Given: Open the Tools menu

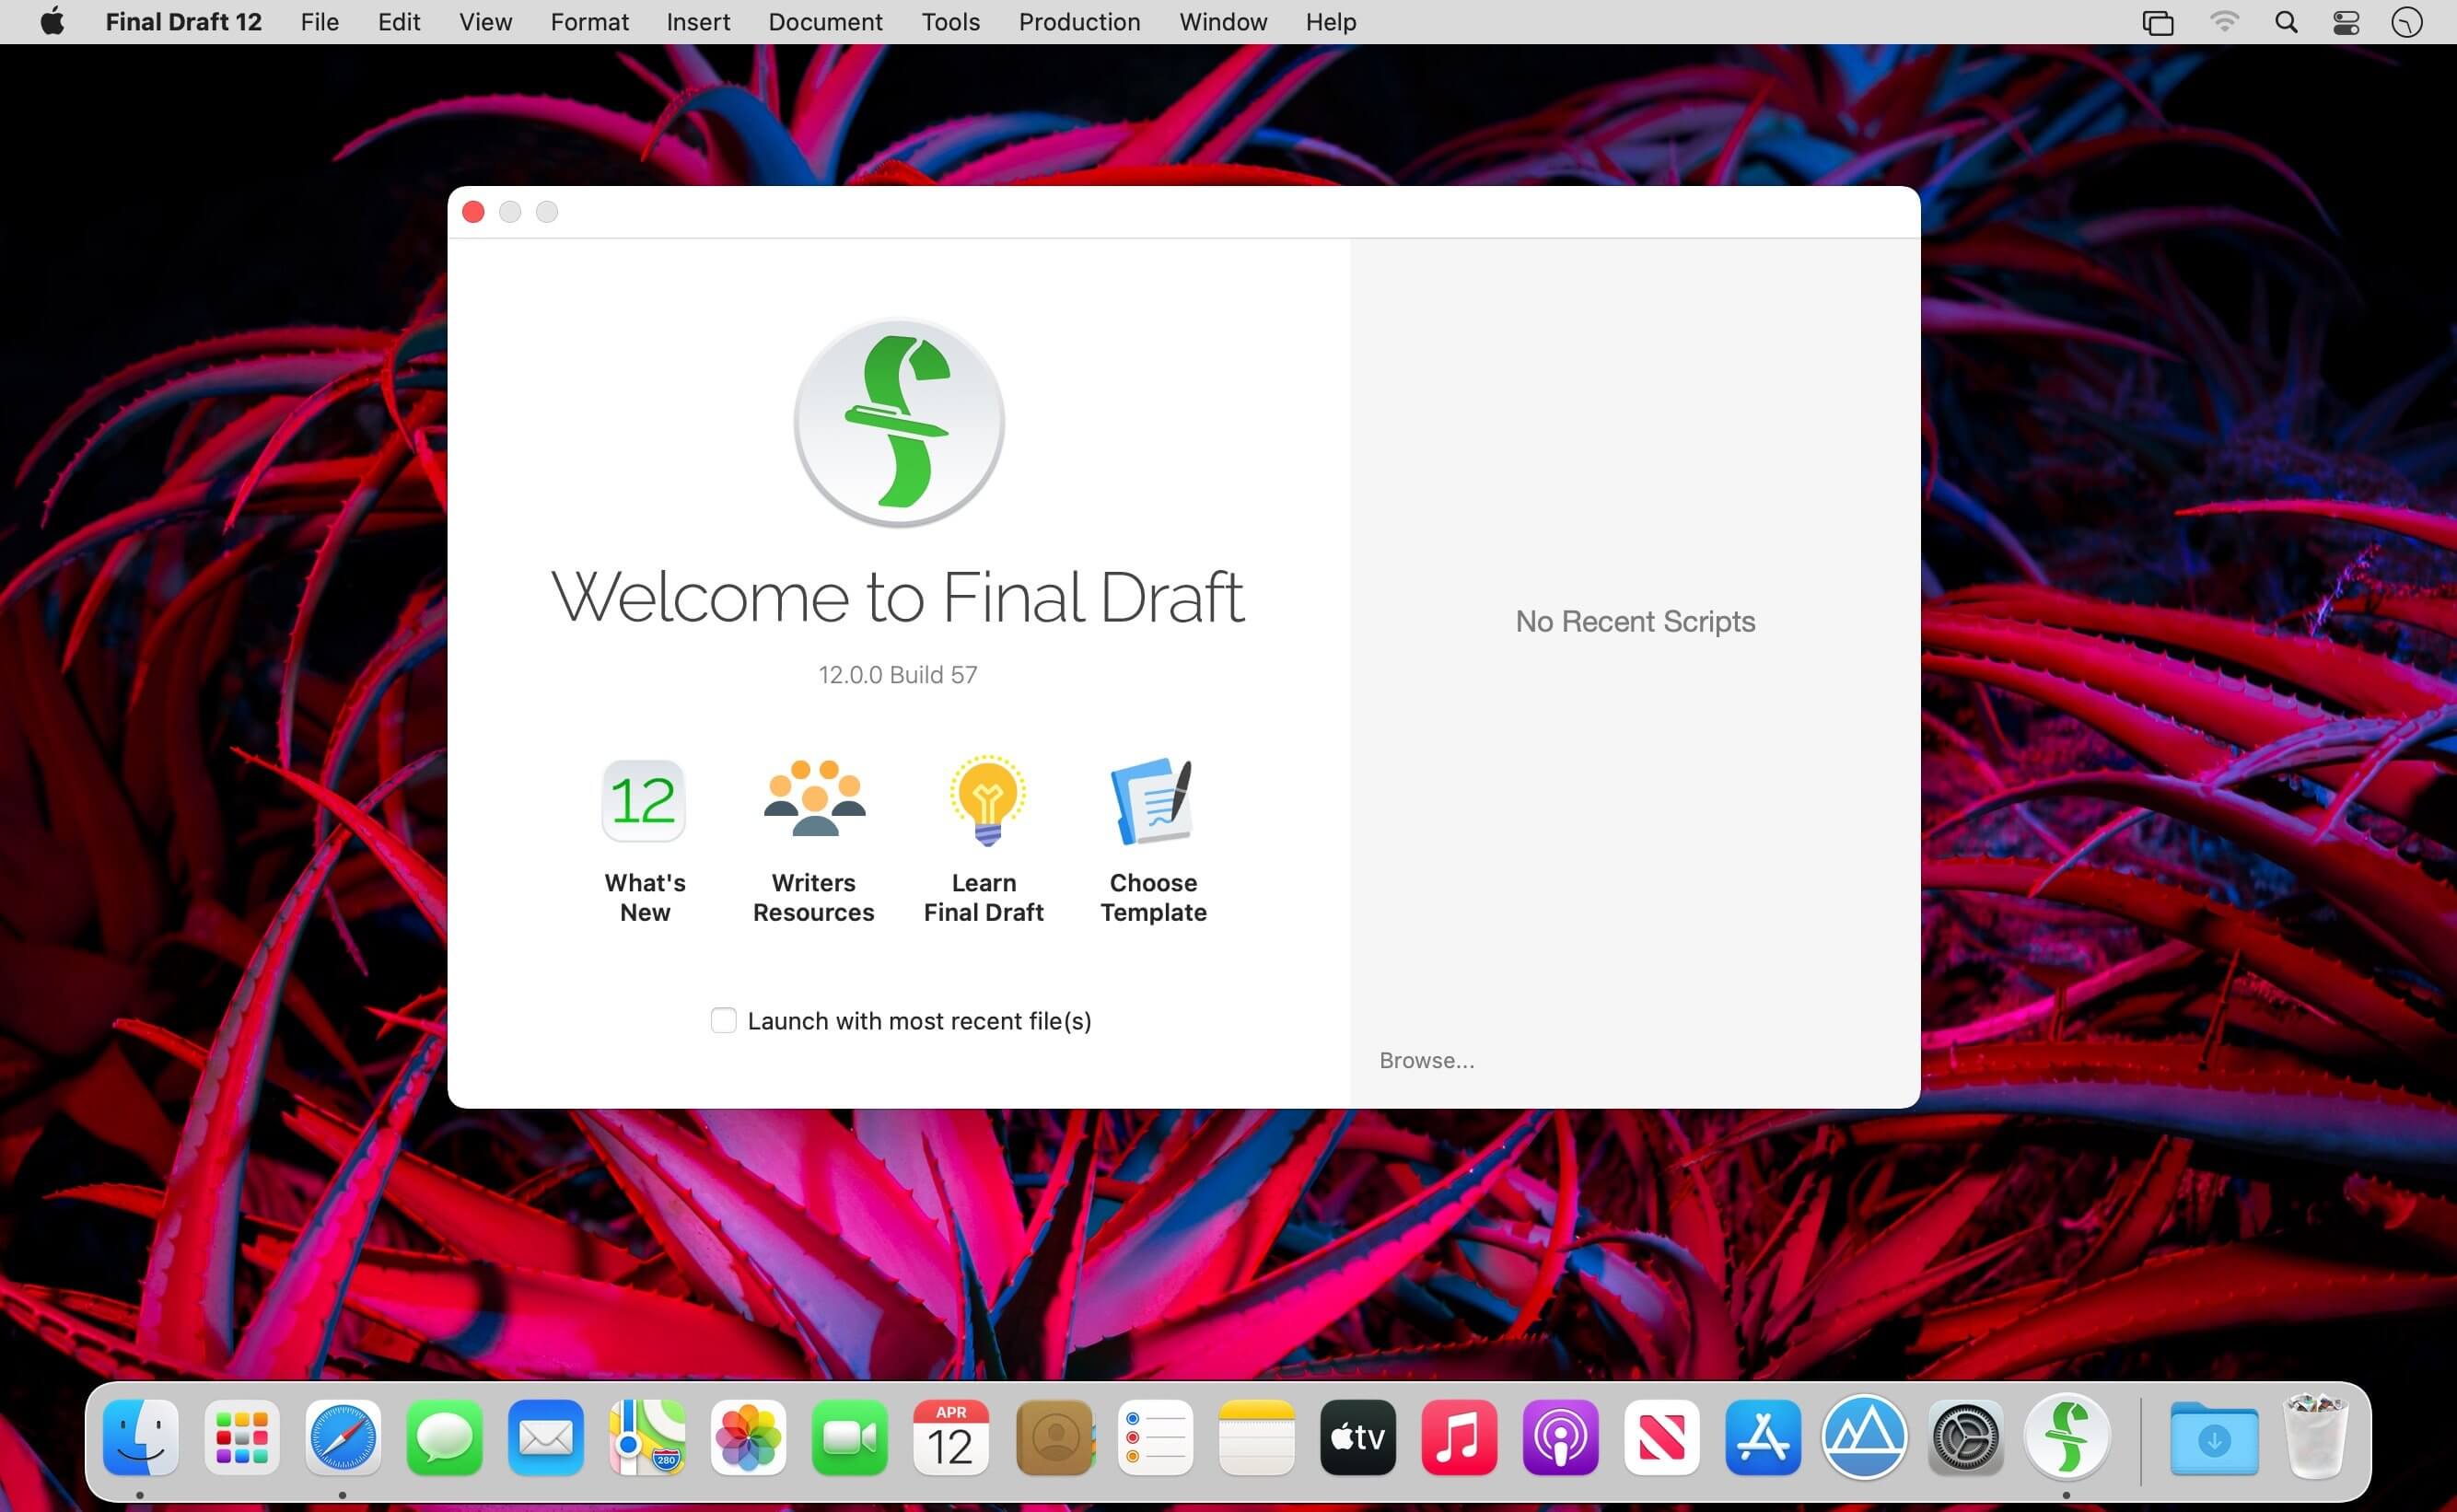Looking at the screenshot, I should coord(950,22).
